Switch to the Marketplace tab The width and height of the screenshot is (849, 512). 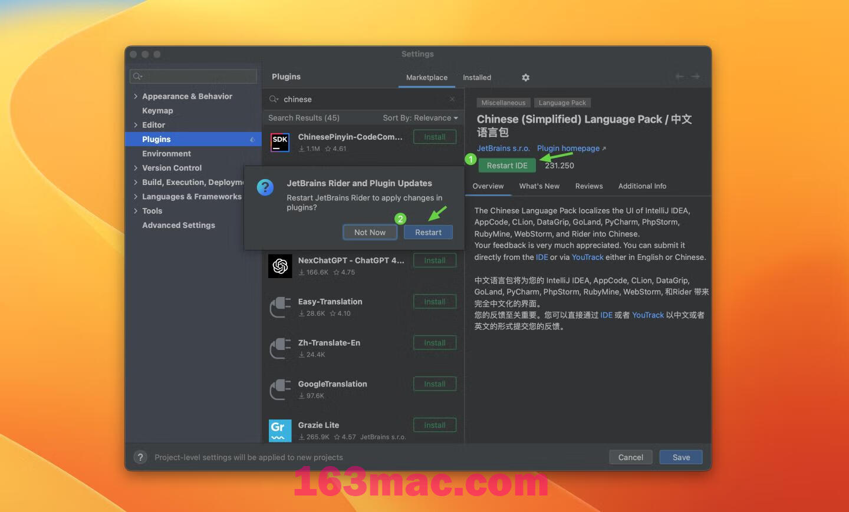[427, 77]
